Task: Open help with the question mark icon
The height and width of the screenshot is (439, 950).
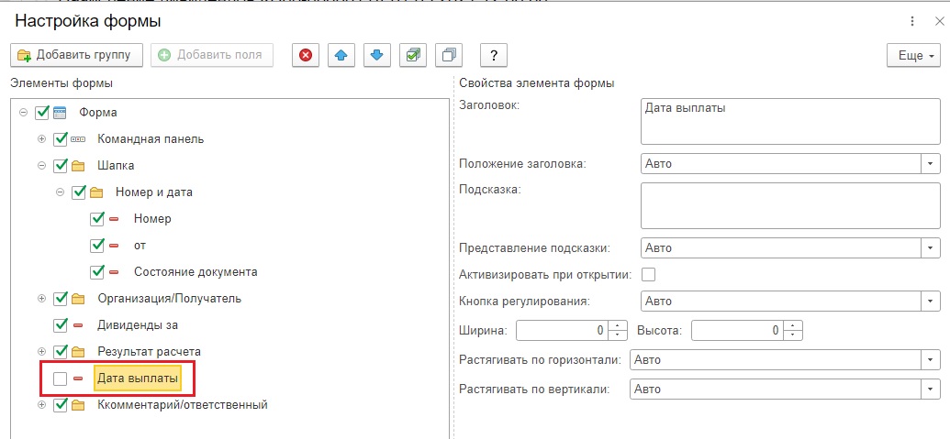Action: pos(494,55)
